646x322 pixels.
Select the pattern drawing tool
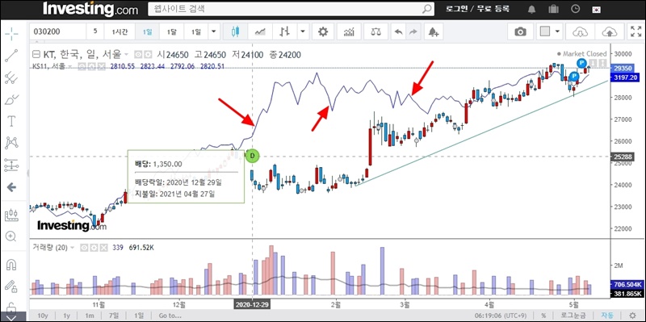(x=11, y=144)
